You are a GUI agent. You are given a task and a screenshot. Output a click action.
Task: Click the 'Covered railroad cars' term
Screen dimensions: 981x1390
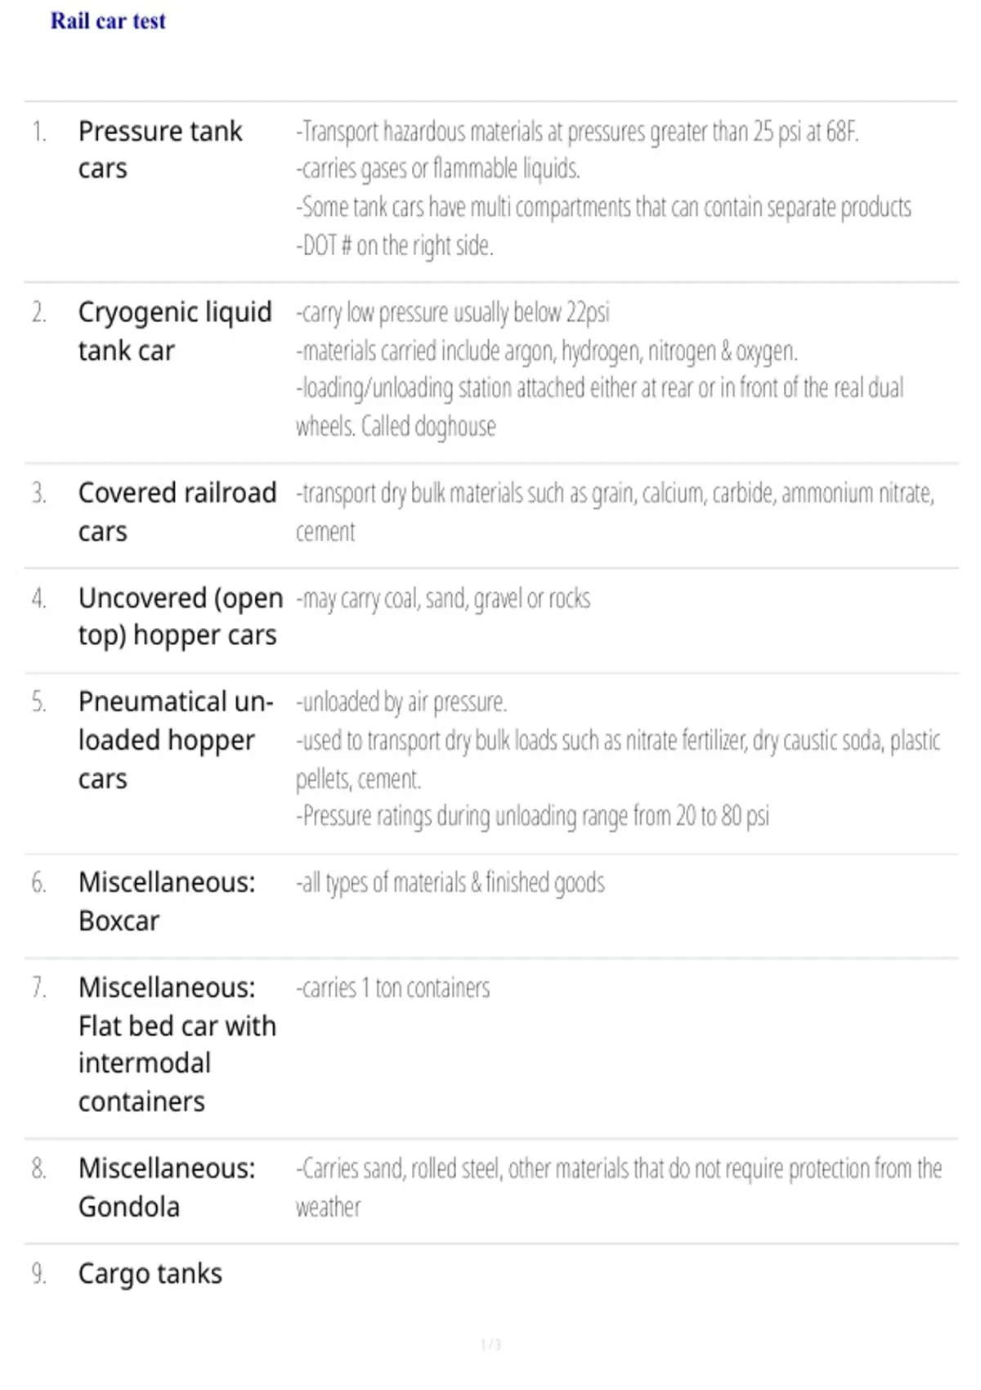click(x=177, y=512)
